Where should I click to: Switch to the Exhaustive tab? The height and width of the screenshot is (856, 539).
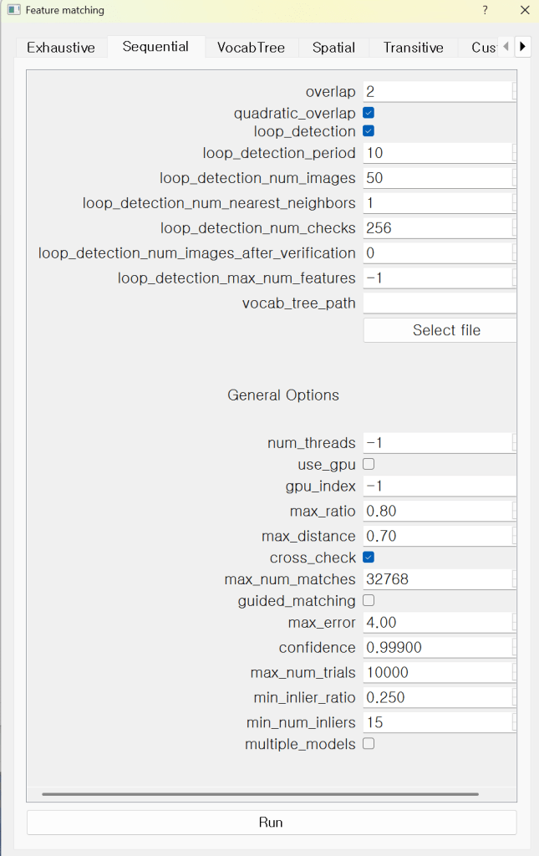coord(61,48)
